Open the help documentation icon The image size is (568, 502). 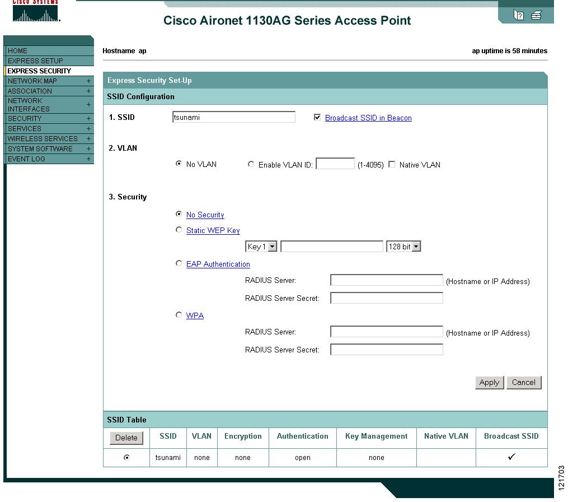[x=519, y=14]
